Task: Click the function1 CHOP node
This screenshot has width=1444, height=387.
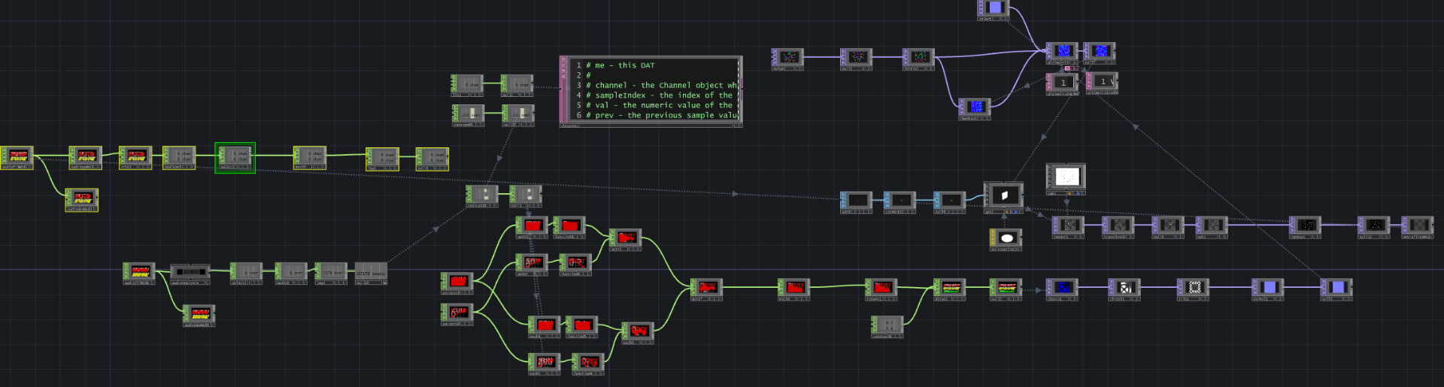Action: (x=569, y=227)
